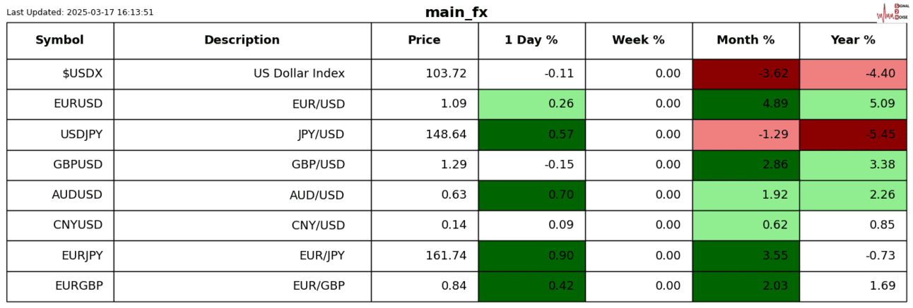913x308 pixels.
Task: Click the main_fx table title
Action: click(x=456, y=13)
